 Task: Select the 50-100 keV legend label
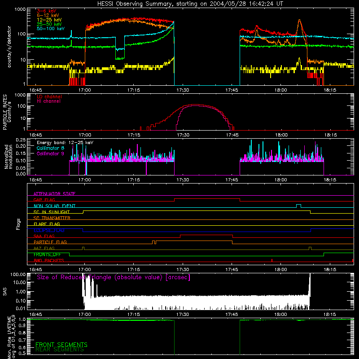coord(51,28)
